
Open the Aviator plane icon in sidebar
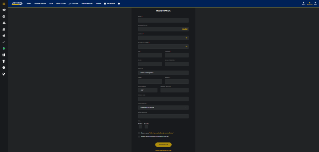coord(4,42)
